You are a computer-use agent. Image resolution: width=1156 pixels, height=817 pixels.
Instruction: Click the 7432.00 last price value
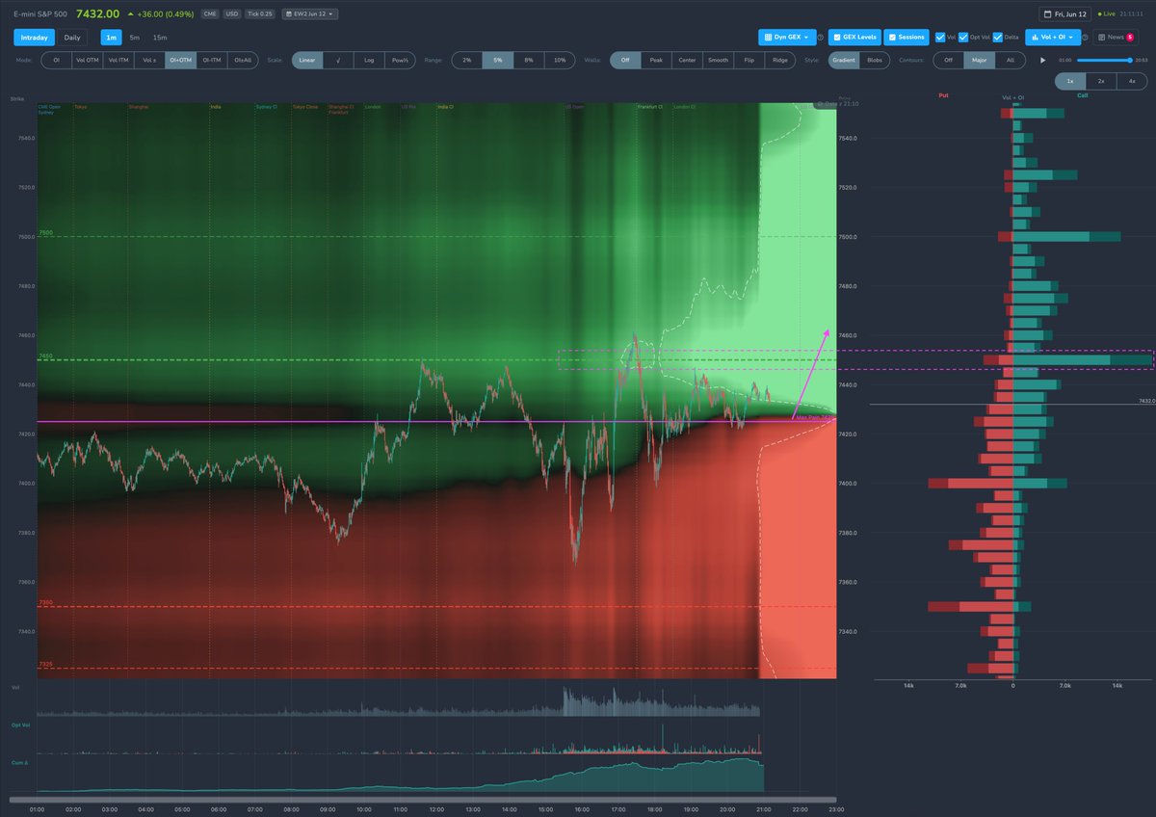coord(97,14)
